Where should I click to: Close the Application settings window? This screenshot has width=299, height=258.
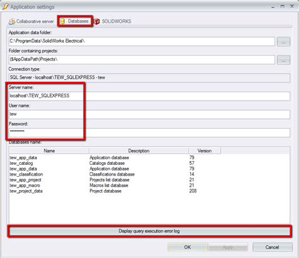(292, 6)
